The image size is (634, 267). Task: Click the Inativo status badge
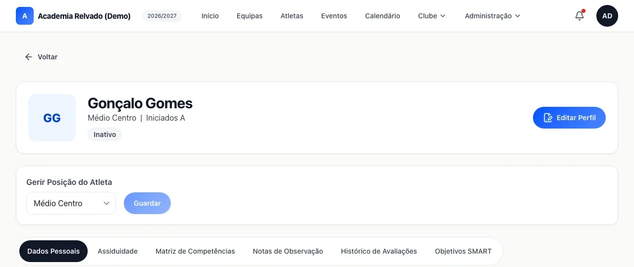[105, 134]
